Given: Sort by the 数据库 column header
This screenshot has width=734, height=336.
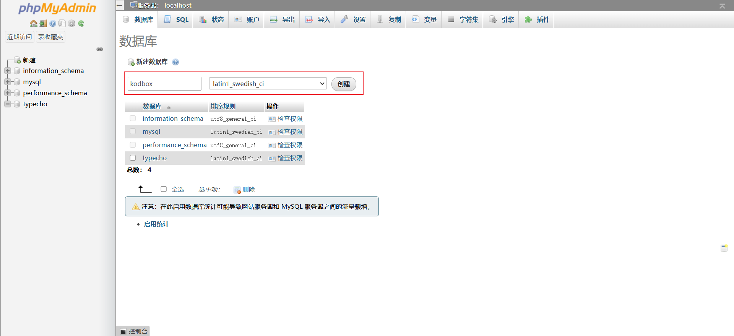Looking at the screenshot, I should [x=152, y=106].
